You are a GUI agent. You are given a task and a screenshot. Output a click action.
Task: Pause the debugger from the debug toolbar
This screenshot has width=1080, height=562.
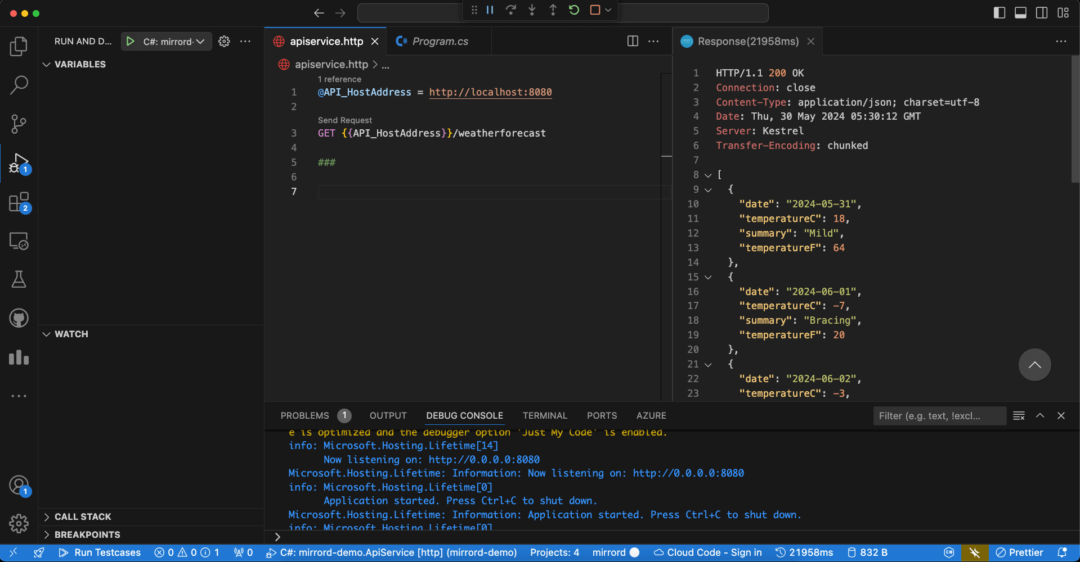coord(490,10)
